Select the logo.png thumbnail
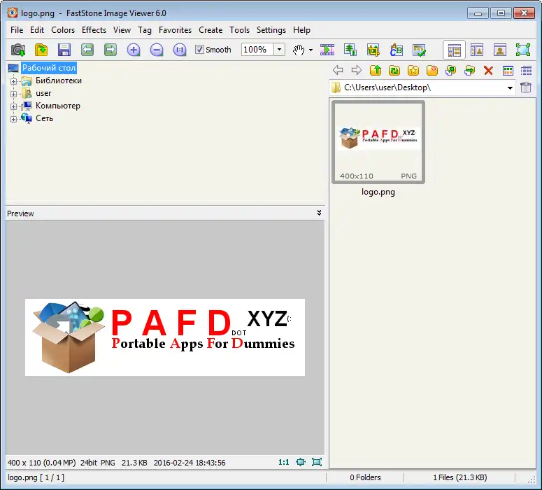Screen dimensions: 542x490 (x=378, y=142)
